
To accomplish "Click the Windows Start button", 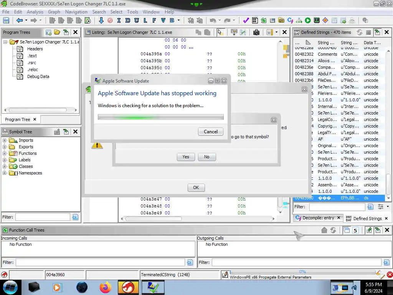I will tap(10, 287).
